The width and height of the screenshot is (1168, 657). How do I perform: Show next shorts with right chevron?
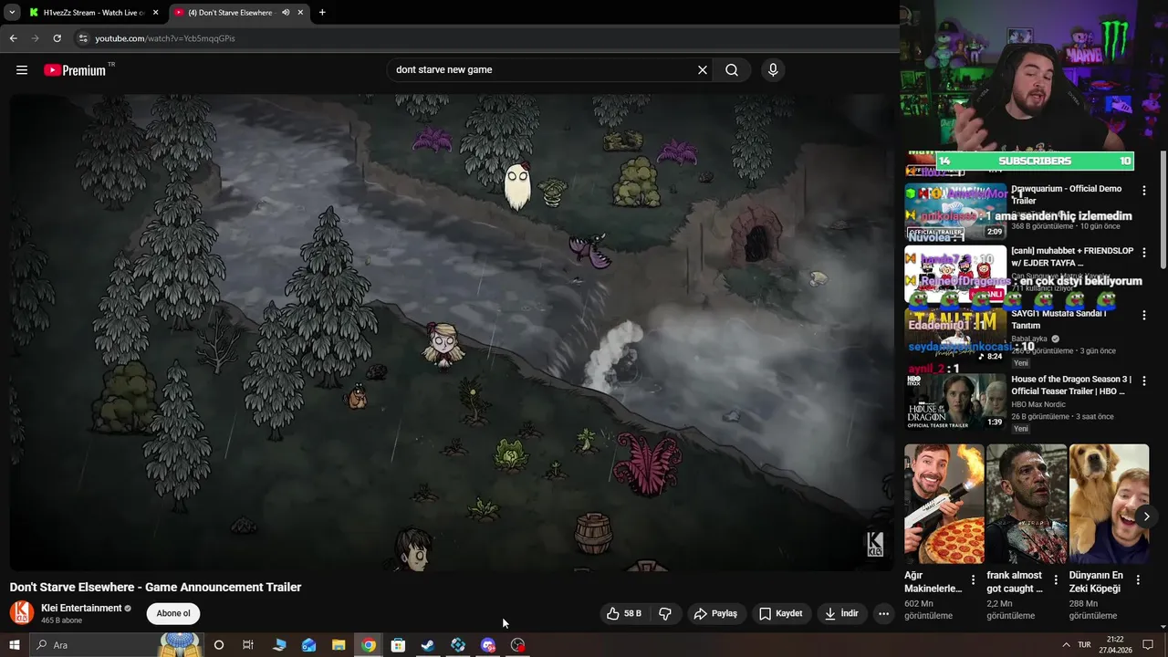click(x=1146, y=516)
